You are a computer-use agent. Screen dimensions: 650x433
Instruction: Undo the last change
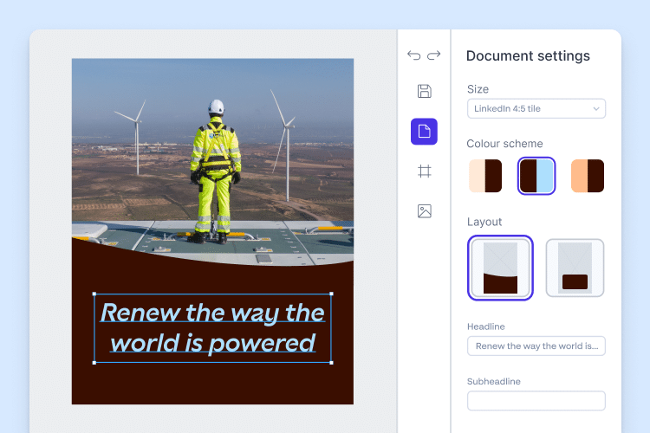(413, 55)
